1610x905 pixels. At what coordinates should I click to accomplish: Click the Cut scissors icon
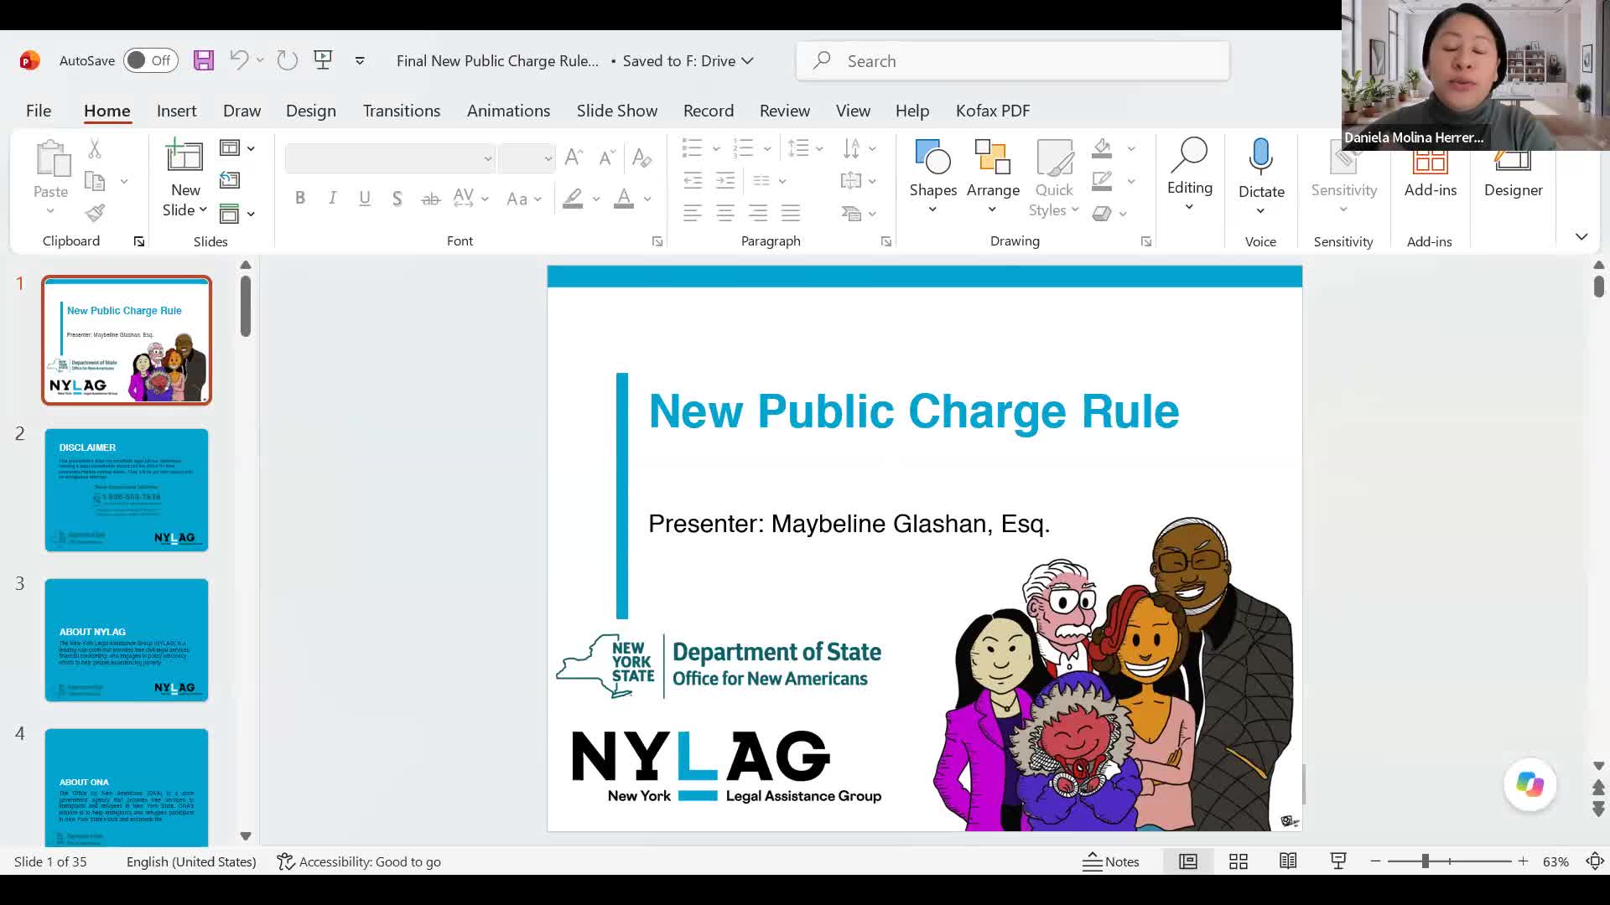click(95, 149)
